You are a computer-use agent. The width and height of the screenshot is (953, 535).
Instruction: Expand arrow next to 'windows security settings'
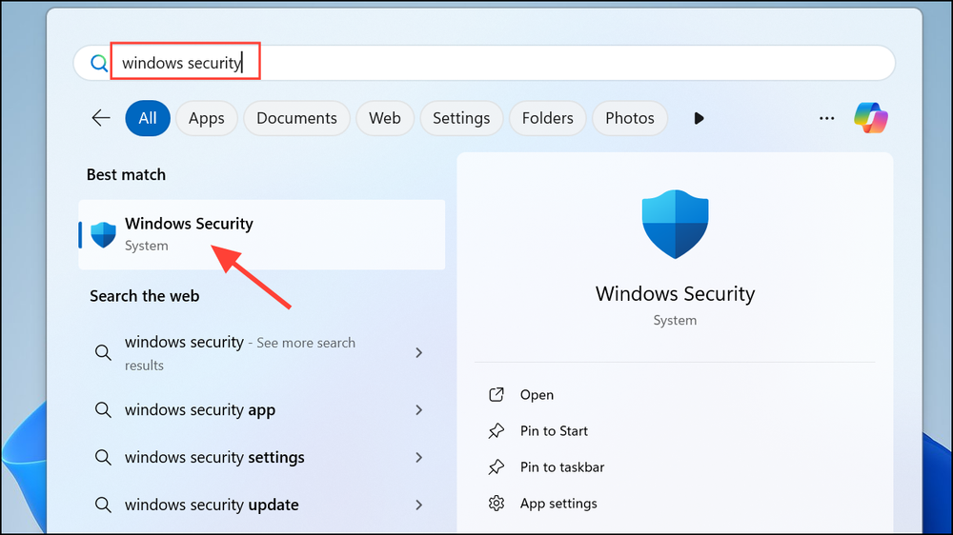418,457
